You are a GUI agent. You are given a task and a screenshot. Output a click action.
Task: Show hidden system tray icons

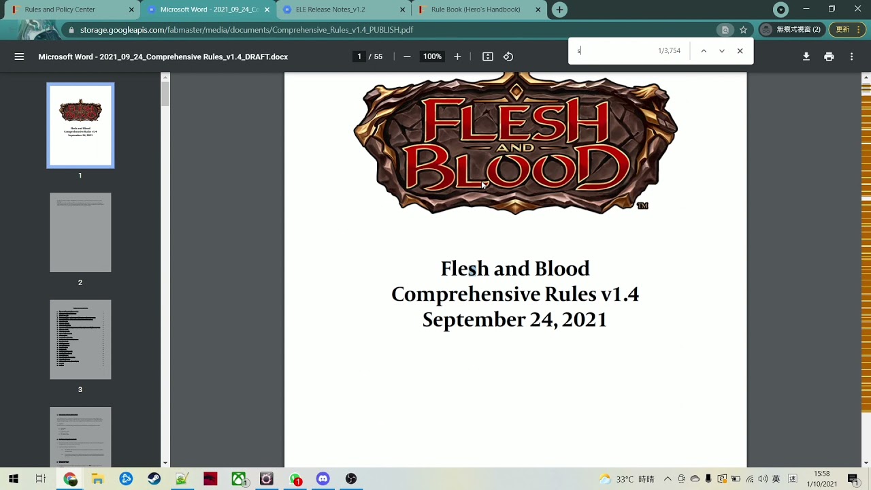(668, 479)
